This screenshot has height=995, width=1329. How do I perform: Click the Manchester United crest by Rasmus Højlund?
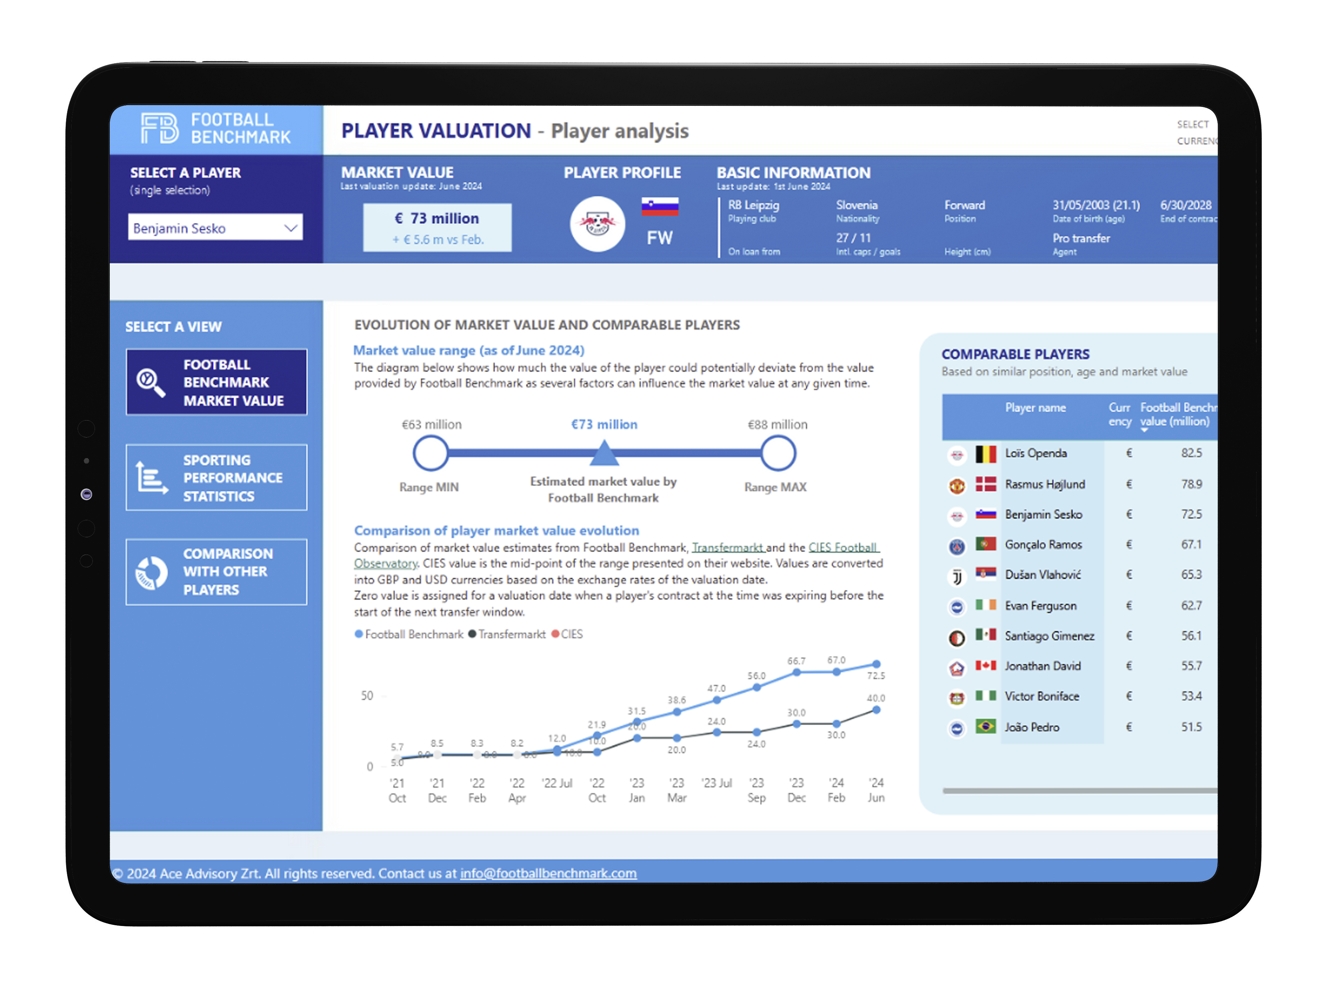pyautogui.click(x=957, y=486)
